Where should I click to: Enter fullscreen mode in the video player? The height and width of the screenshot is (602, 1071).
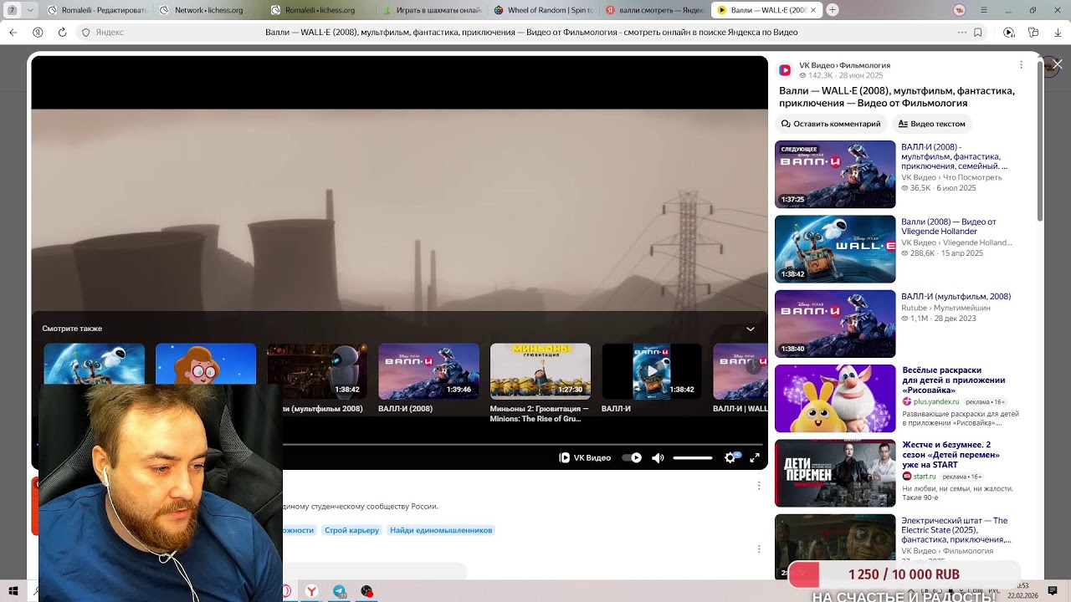click(755, 458)
